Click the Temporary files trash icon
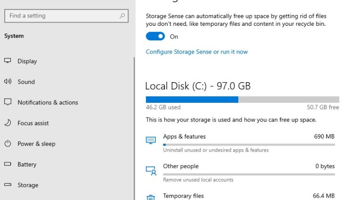 point(151,197)
